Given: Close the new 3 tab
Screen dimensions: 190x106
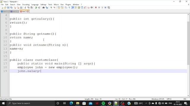Looking at the screenshot, I should point(28,11).
